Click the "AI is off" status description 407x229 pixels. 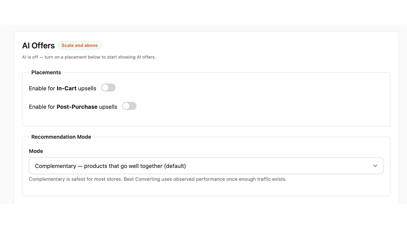89,57
